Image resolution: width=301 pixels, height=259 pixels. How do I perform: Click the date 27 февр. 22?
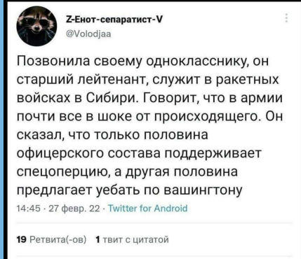[74, 209]
